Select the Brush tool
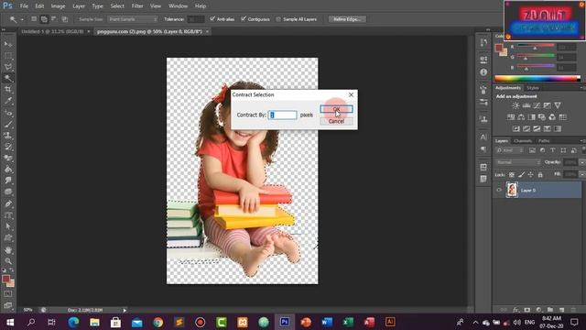The image size is (586, 330). click(8, 124)
